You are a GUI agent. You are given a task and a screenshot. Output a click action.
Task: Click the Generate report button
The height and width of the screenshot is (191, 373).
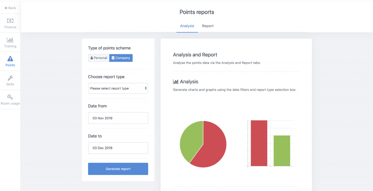tap(118, 169)
